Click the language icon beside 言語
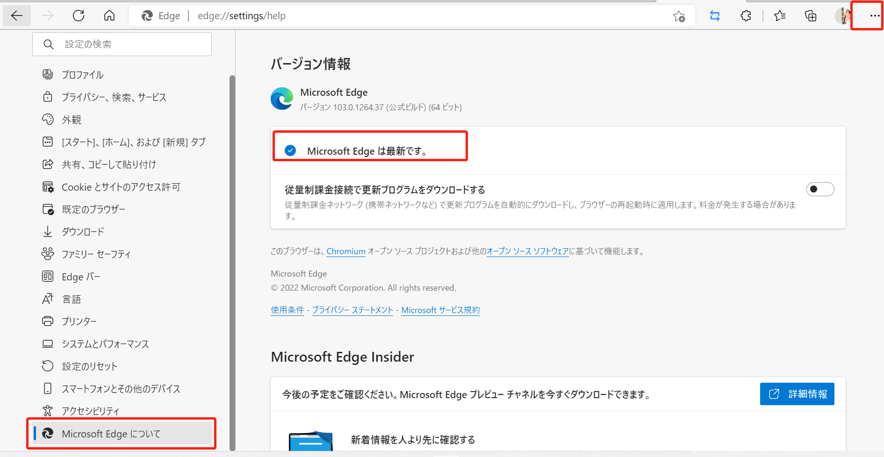Screen dimensions: 884x457 point(48,299)
